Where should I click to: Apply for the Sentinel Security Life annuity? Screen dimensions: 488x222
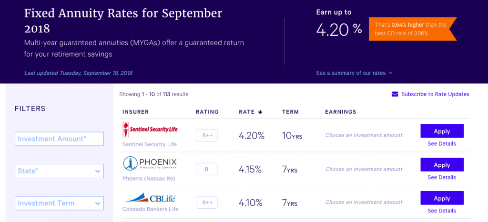442,131
